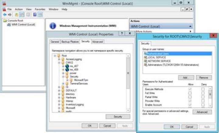
Task: Switch to the Advanced tab in WMI Control Properties
Action: [98, 42]
